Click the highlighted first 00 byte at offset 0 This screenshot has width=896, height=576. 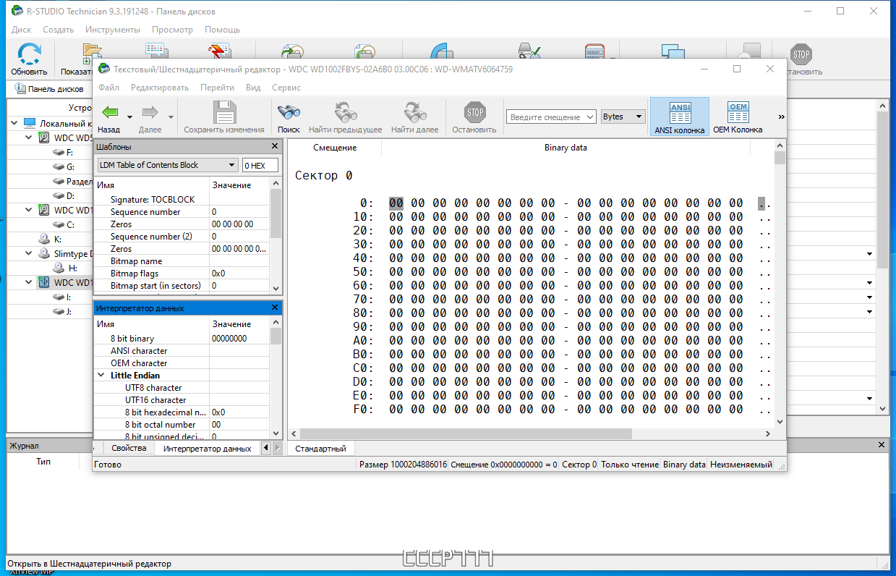(396, 203)
